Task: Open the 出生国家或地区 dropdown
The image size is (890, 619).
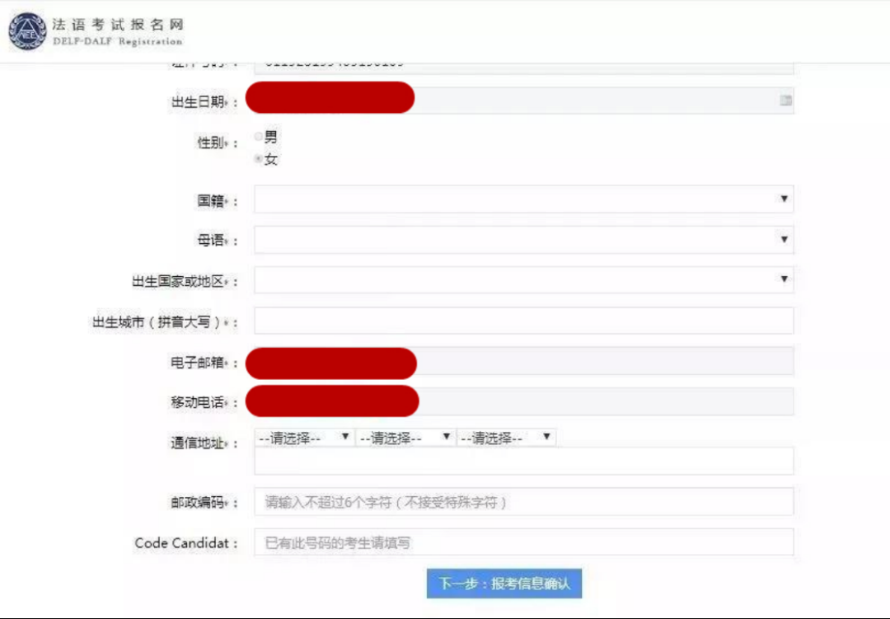Action: [x=523, y=279]
